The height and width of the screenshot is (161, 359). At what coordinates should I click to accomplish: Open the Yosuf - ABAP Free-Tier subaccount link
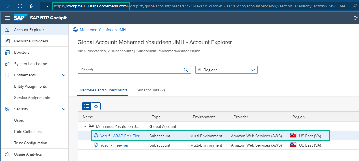tap(120, 136)
